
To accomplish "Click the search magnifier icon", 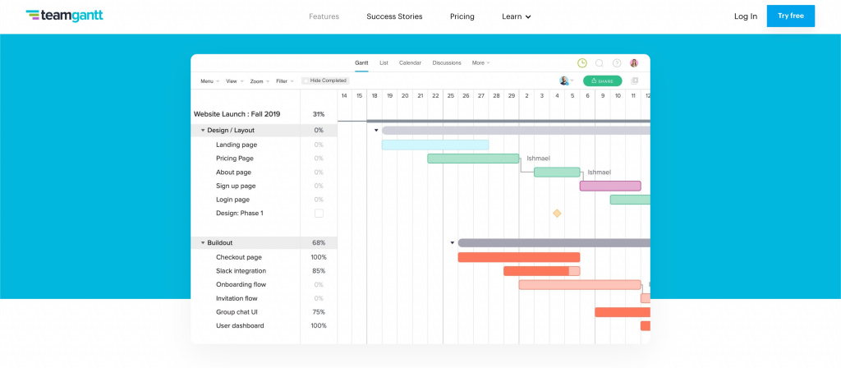I will tap(600, 63).
